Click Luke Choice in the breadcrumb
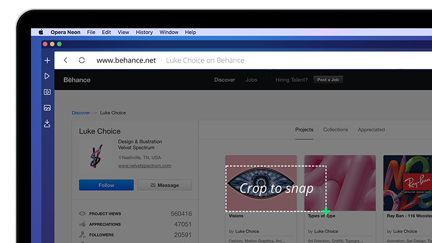The height and width of the screenshot is (243, 432). [113, 113]
